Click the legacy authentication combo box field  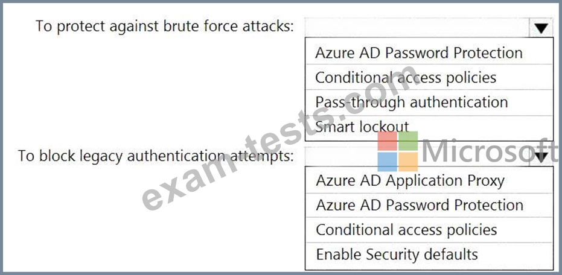pos(429,156)
